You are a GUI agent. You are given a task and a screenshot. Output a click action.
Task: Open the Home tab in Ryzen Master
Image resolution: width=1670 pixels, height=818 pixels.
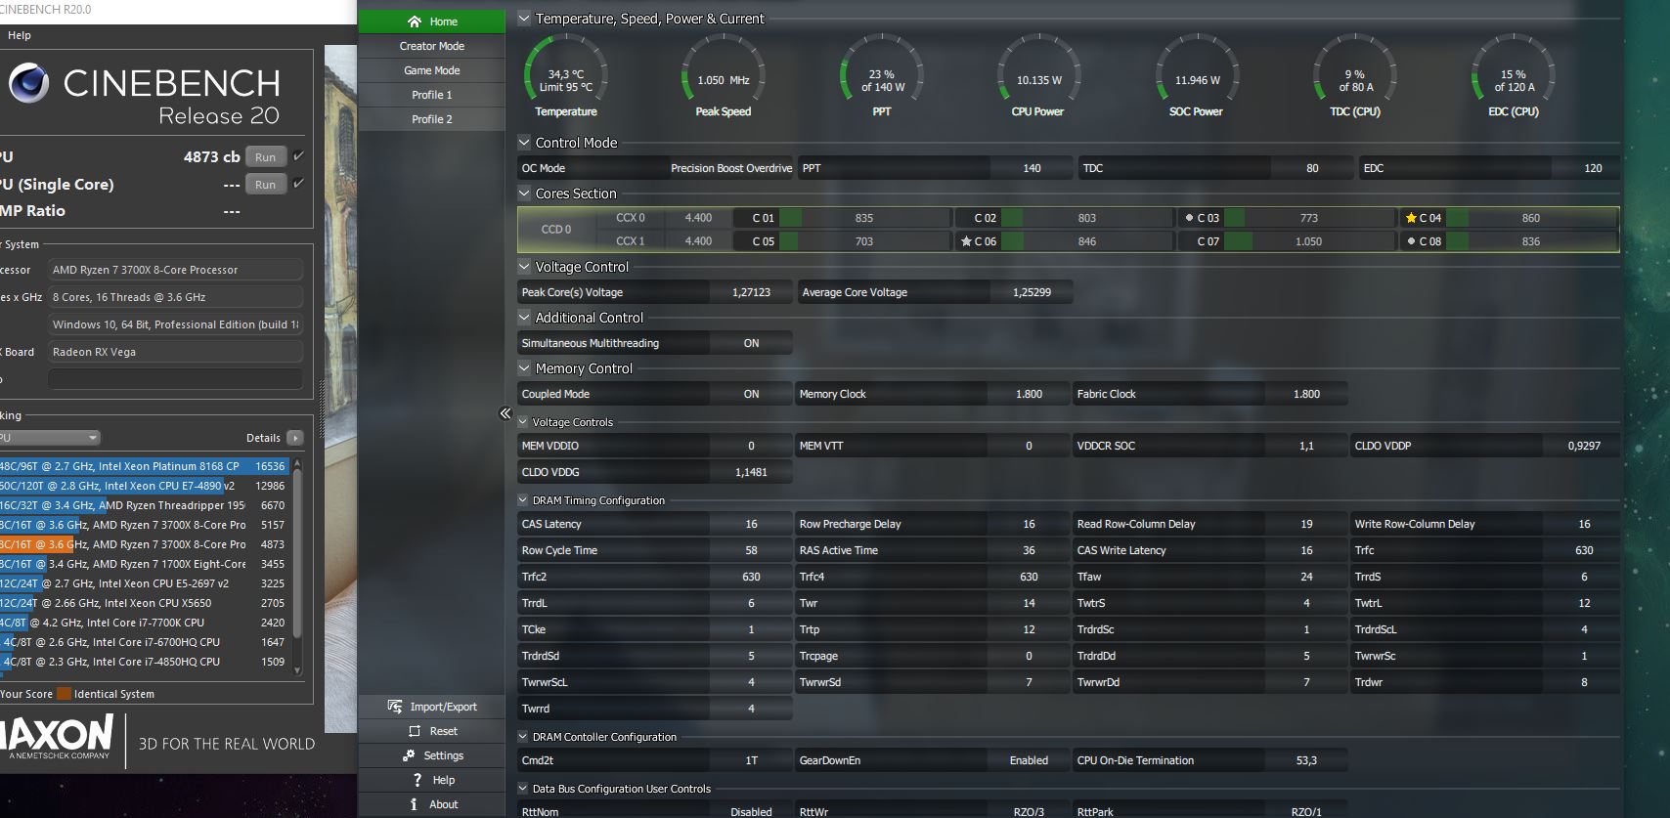(x=431, y=22)
